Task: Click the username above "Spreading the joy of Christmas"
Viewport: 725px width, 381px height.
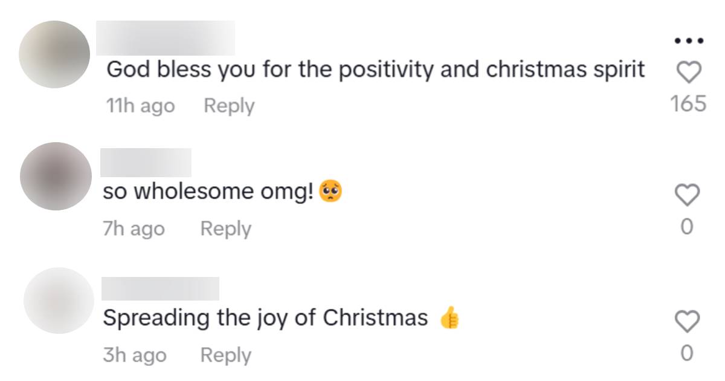Action: [x=160, y=288]
